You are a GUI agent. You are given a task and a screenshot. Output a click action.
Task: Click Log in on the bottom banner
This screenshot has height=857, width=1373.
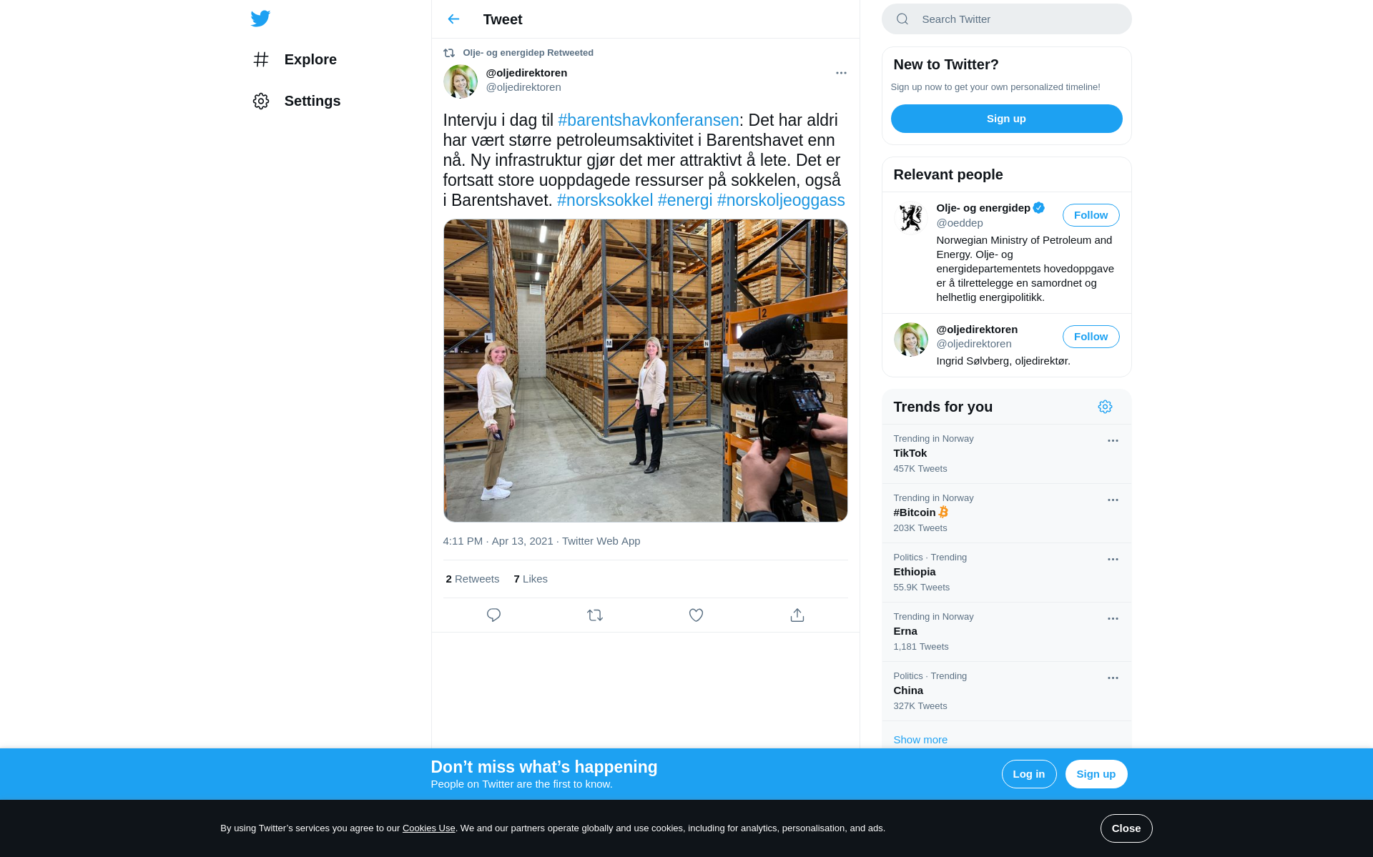pyautogui.click(x=1028, y=774)
